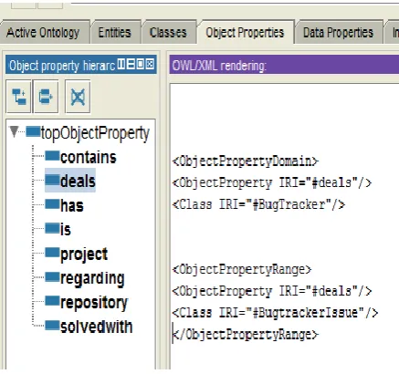Click the blue icon beside contains
Image resolution: width=399 pixels, height=374 pixels.
click(52, 156)
